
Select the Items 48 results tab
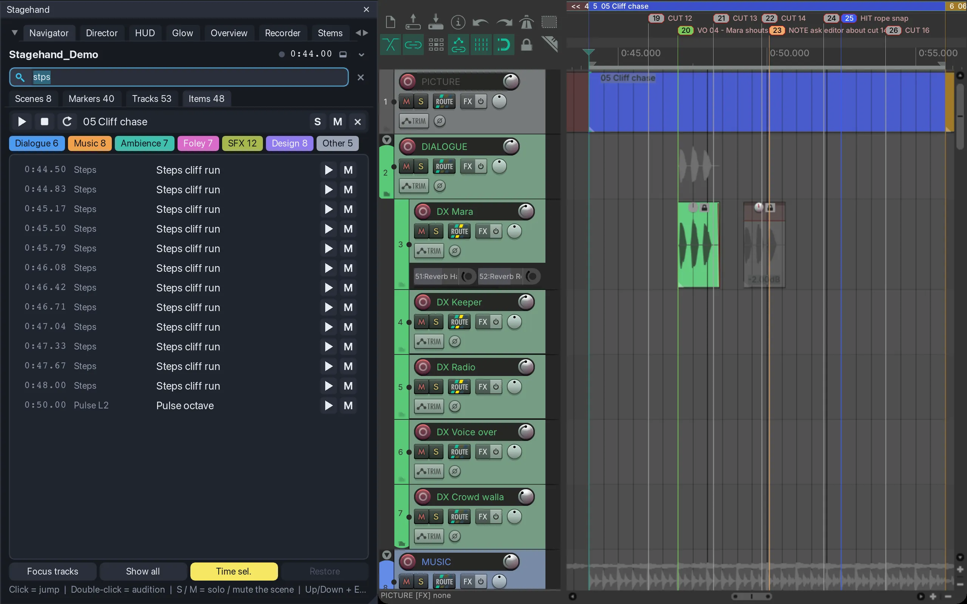point(206,99)
